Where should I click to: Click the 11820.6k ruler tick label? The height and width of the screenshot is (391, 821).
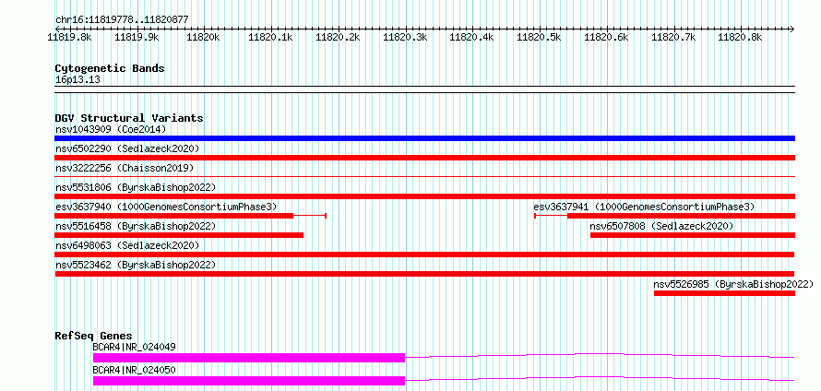[x=606, y=37]
